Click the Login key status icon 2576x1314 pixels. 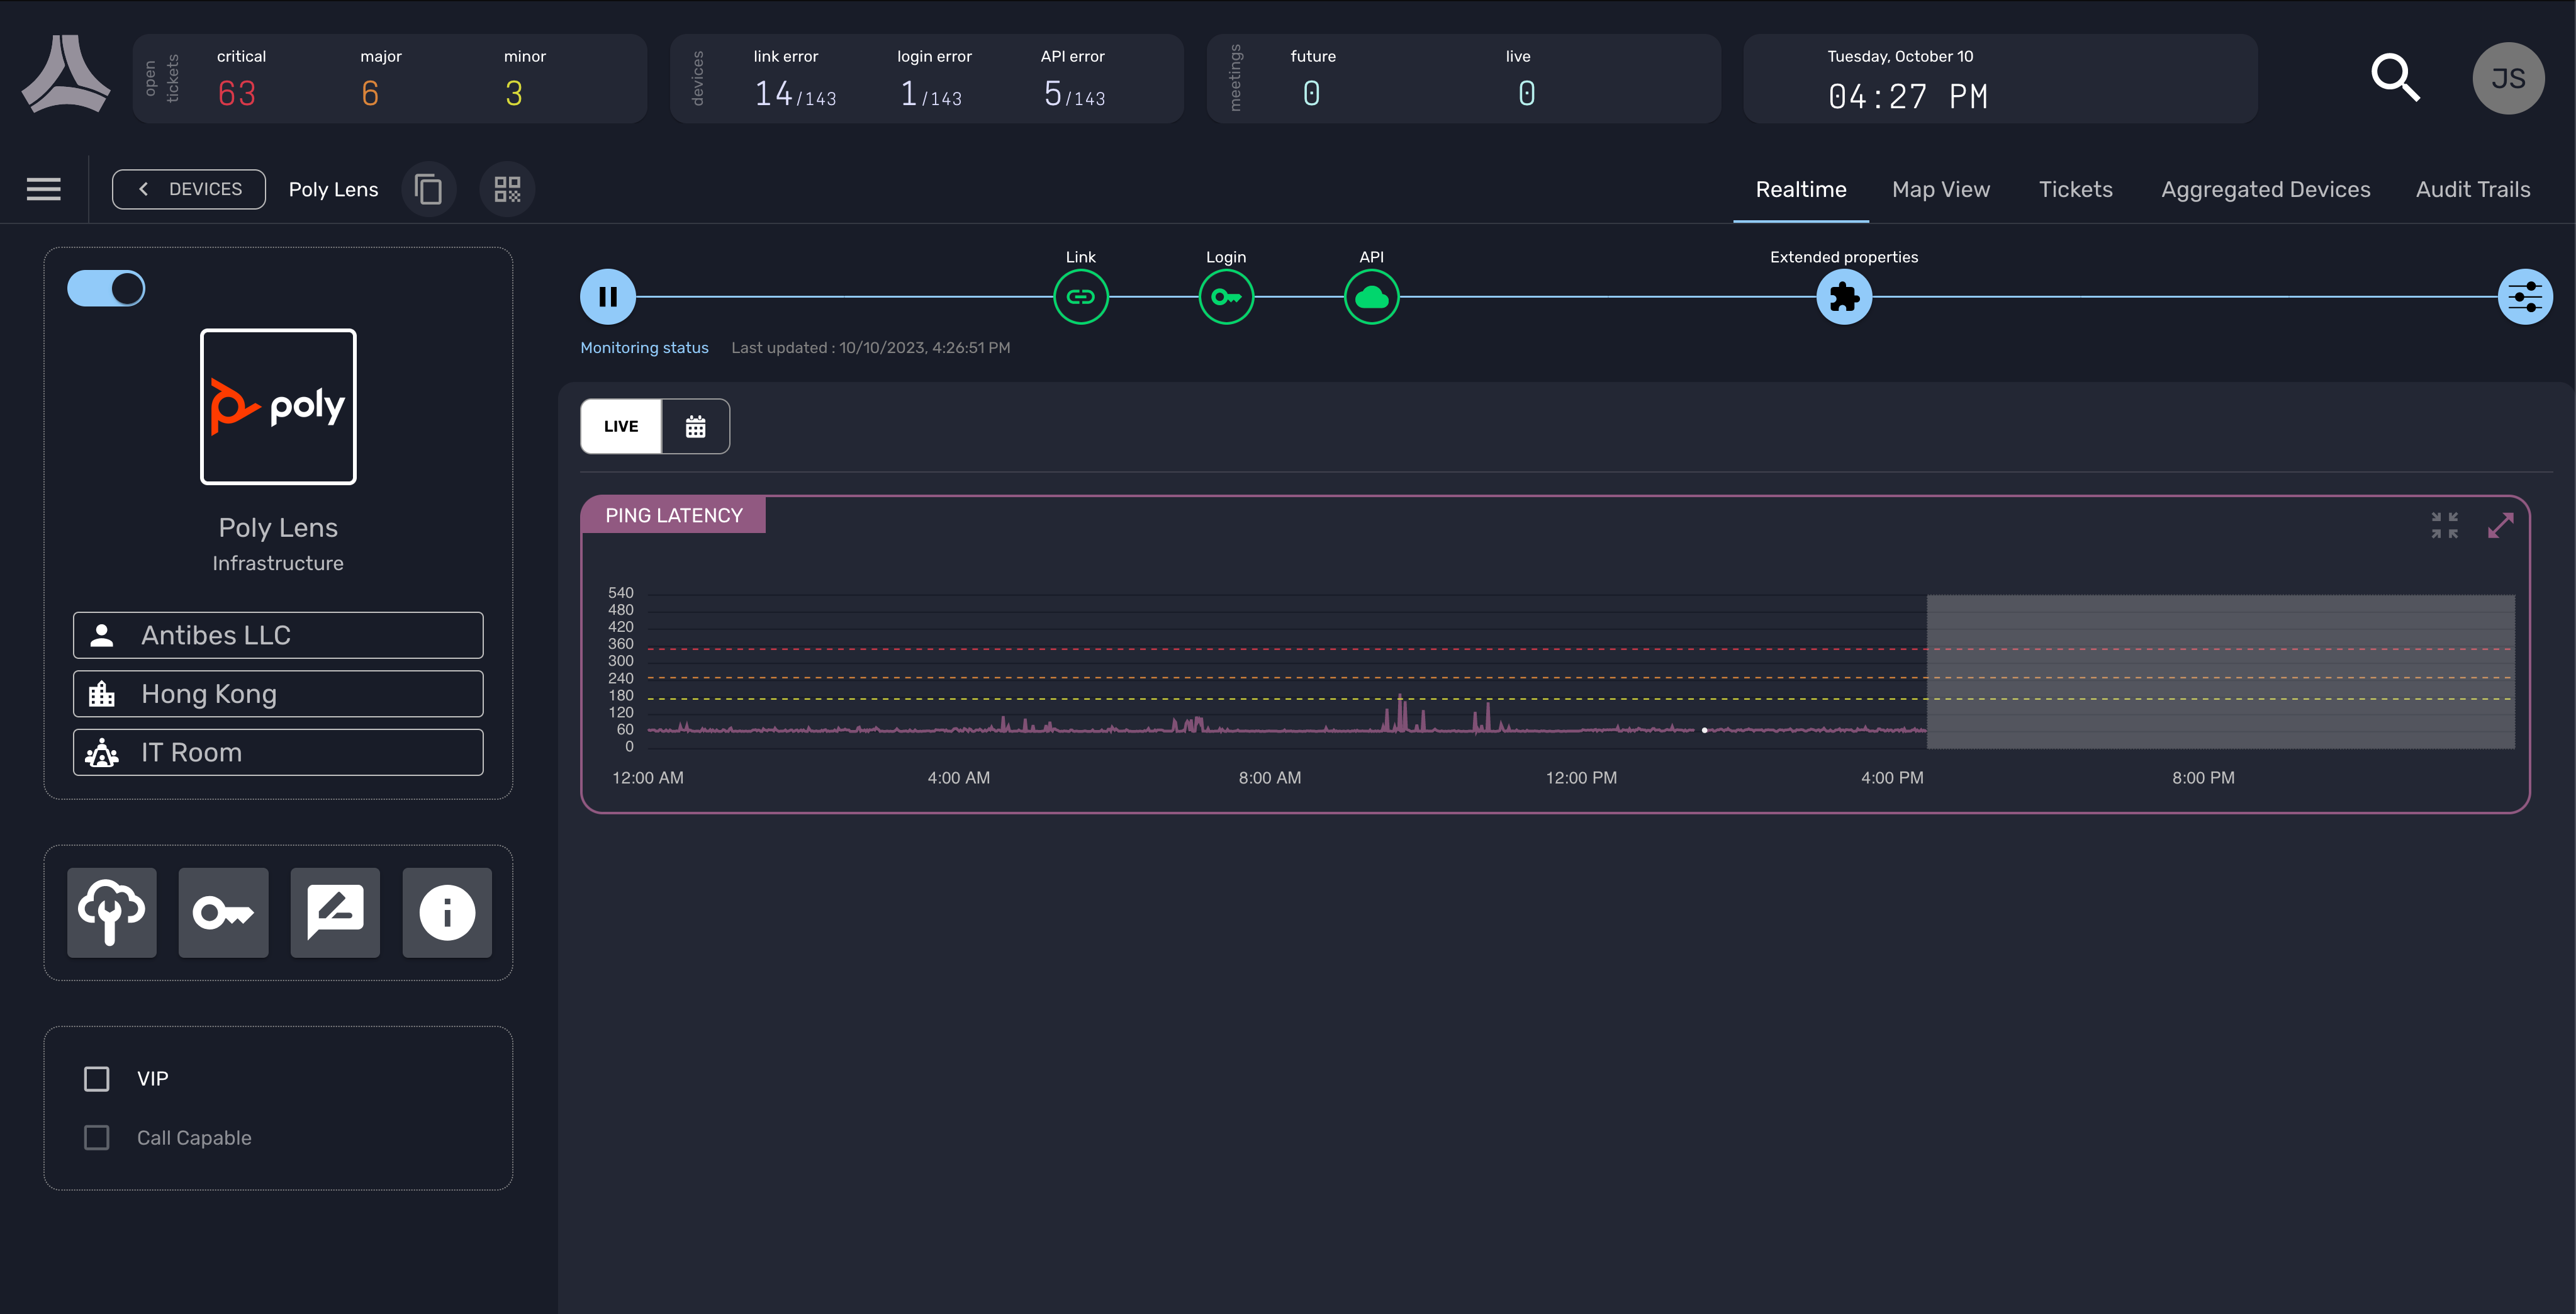pyautogui.click(x=1225, y=297)
